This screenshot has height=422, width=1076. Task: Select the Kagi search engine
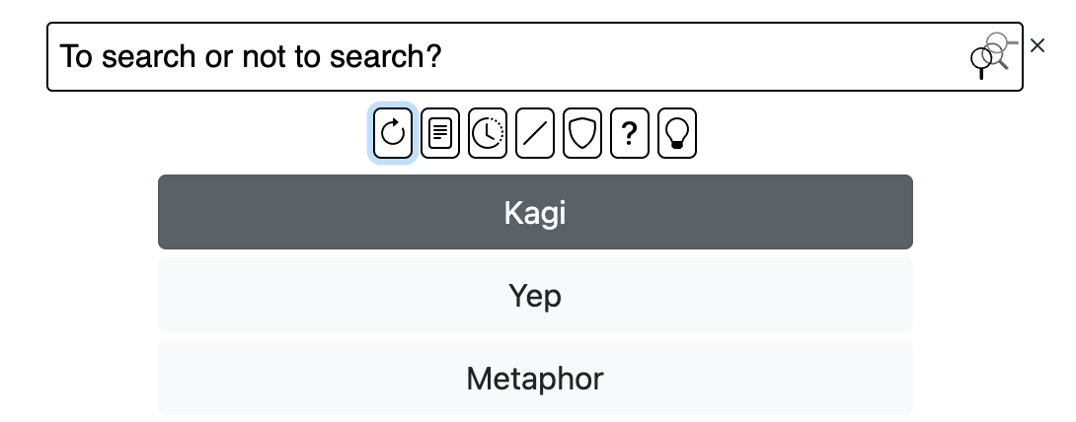[535, 212]
